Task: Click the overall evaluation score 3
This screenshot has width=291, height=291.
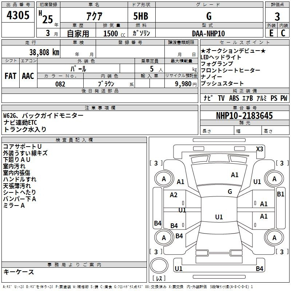Action: (x=277, y=16)
